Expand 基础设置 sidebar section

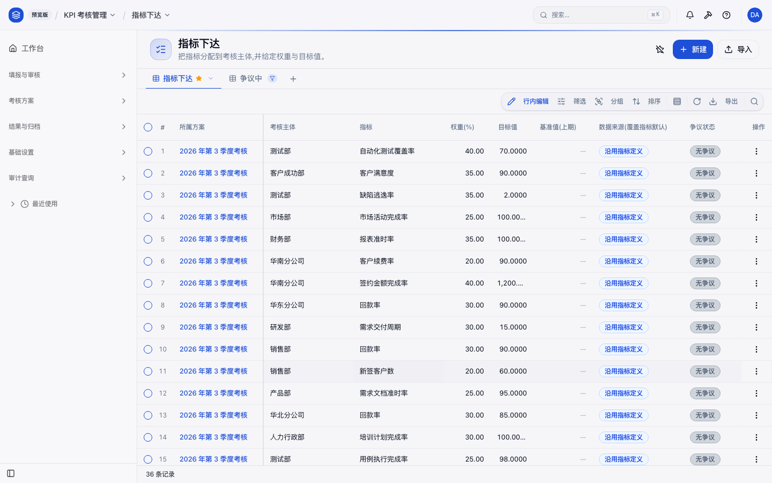(68, 152)
